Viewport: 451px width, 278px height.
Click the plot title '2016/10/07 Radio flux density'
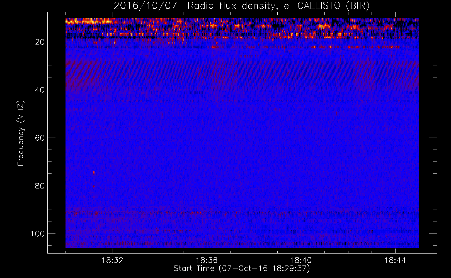[242, 6]
